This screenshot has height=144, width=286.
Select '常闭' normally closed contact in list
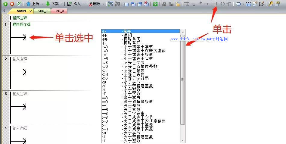point(128,35)
